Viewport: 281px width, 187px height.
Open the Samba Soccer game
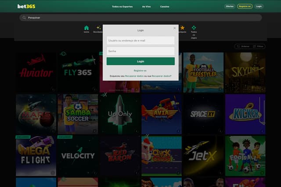pyautogui.click(x=78, y=114)
